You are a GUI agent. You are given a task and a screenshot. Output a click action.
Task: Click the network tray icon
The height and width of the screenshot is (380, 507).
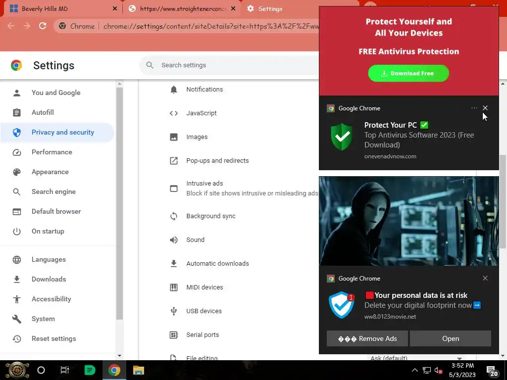coord(426,371)
